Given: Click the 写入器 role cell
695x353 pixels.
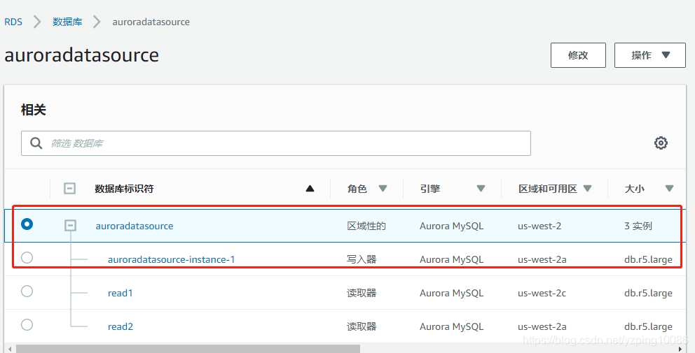Looking at the screenshot, I should [362, 259].
